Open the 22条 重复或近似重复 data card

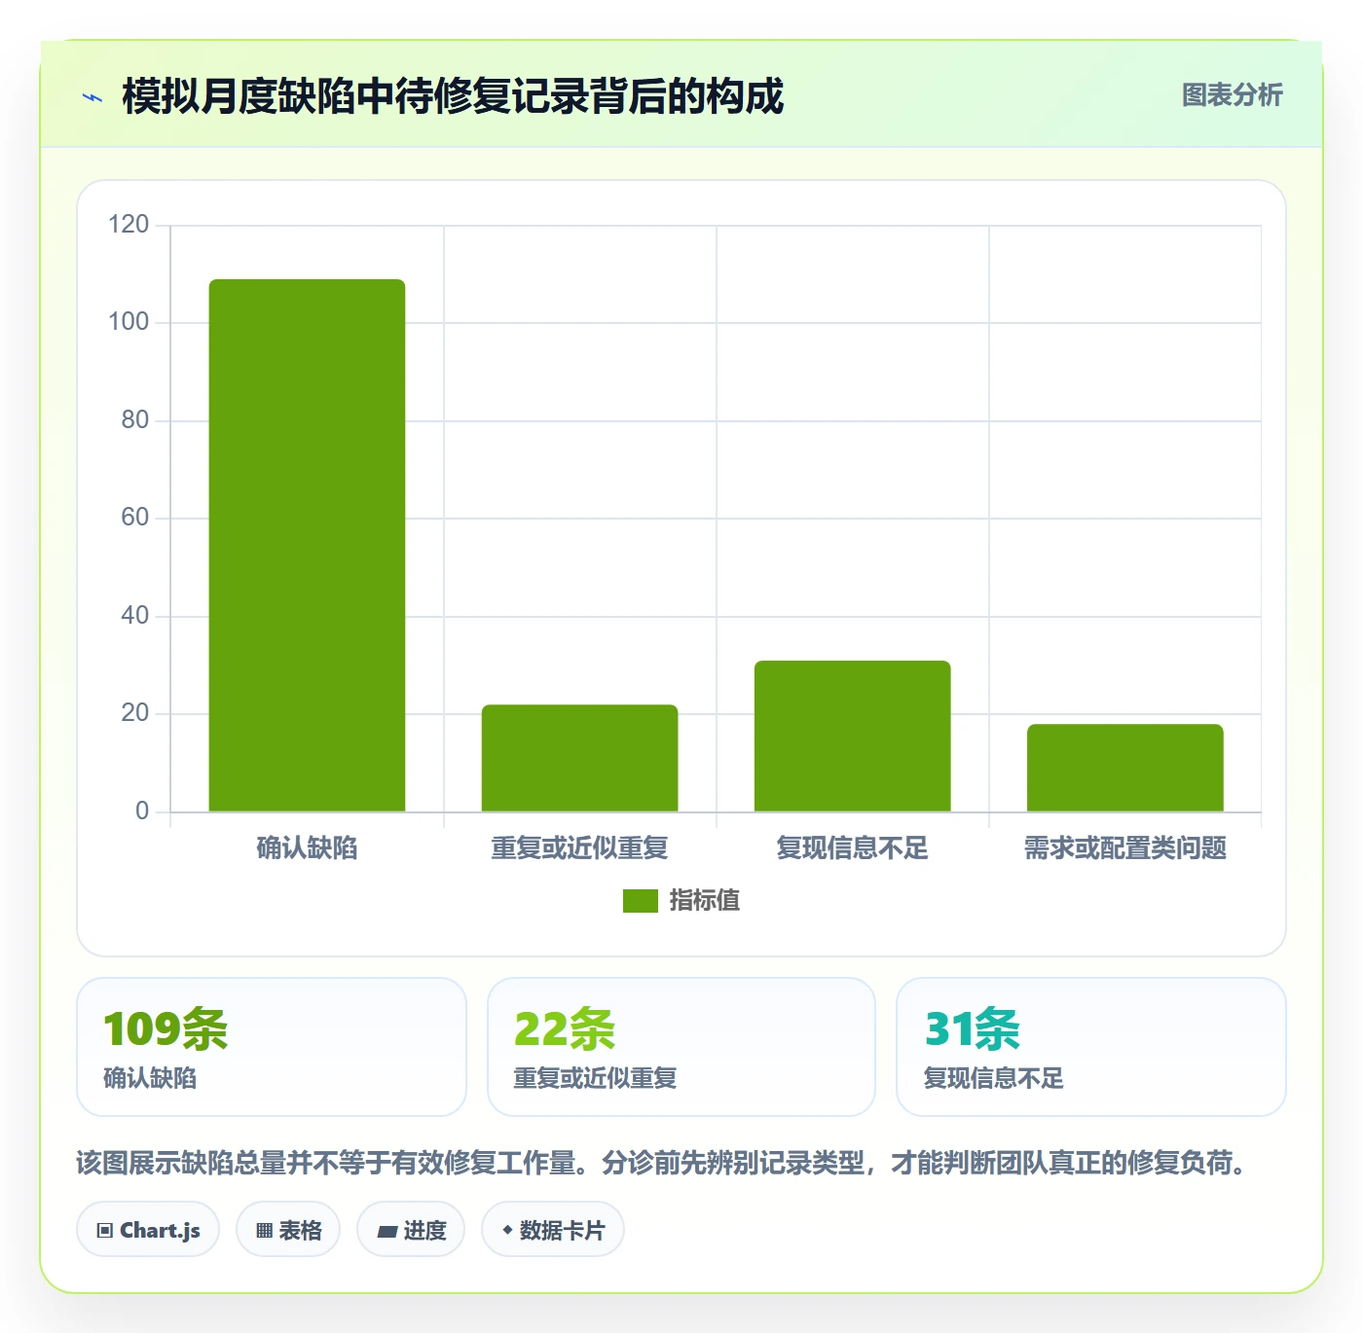681,1047
